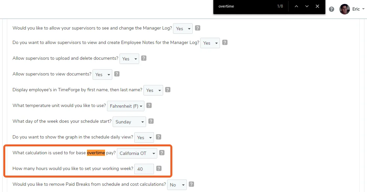The width and height of the screenshot is (367, 192).
Task: Click help icon beside upload and delete documents
Action: point(144,58)
